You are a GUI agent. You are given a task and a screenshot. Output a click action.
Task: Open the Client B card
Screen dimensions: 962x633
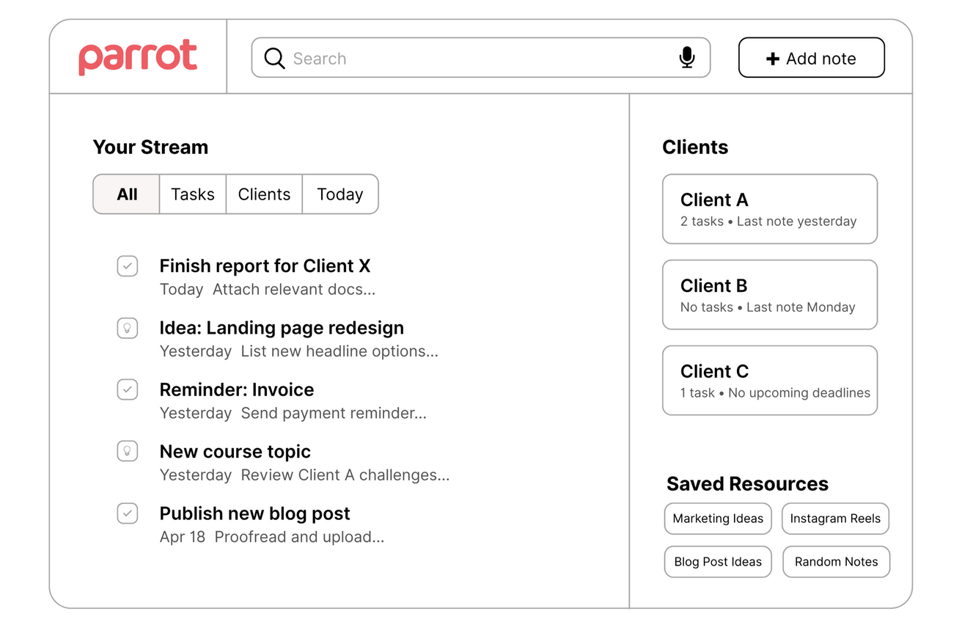[x=769, y=295]
